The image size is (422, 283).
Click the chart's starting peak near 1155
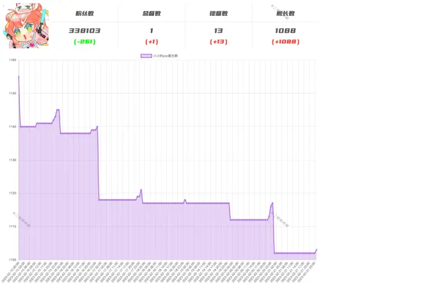point(19,76)
